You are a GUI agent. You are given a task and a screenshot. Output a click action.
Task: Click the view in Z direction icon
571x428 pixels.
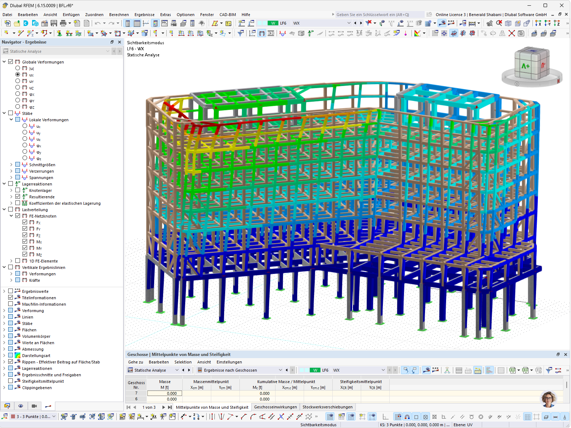[557, 23]
